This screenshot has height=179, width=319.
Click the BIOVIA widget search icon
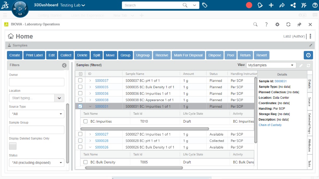coord(255,24)
